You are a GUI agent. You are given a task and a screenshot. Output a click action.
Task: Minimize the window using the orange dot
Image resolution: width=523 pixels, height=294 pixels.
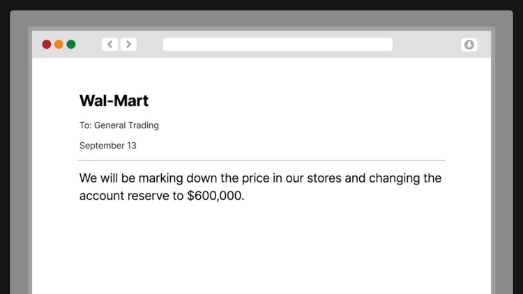click(x=59, y=45)
